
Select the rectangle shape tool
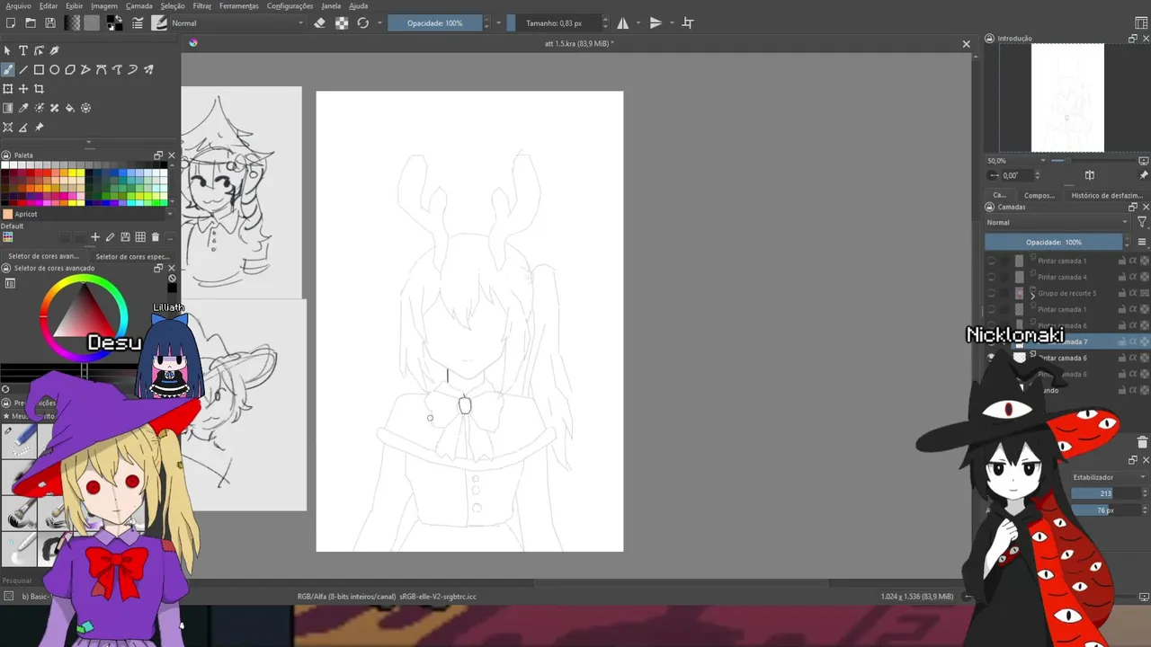coord(39,70)
